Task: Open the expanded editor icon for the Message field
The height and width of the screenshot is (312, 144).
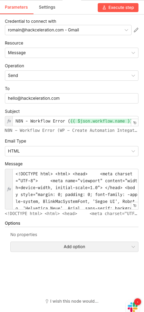Action: (135, 206)
